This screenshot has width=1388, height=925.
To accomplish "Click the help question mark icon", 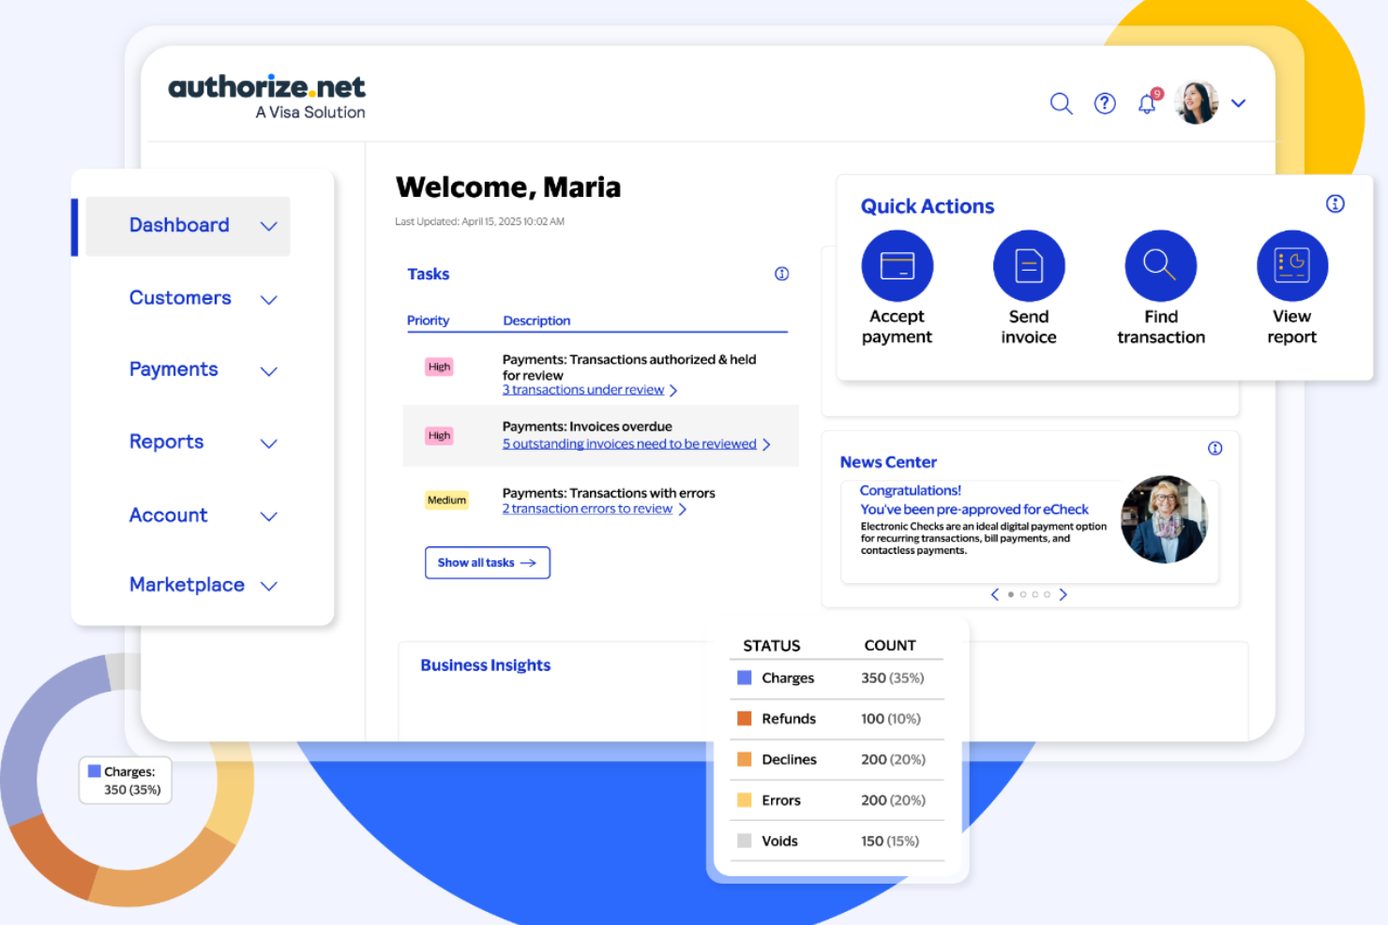I will pos(1105,103).
